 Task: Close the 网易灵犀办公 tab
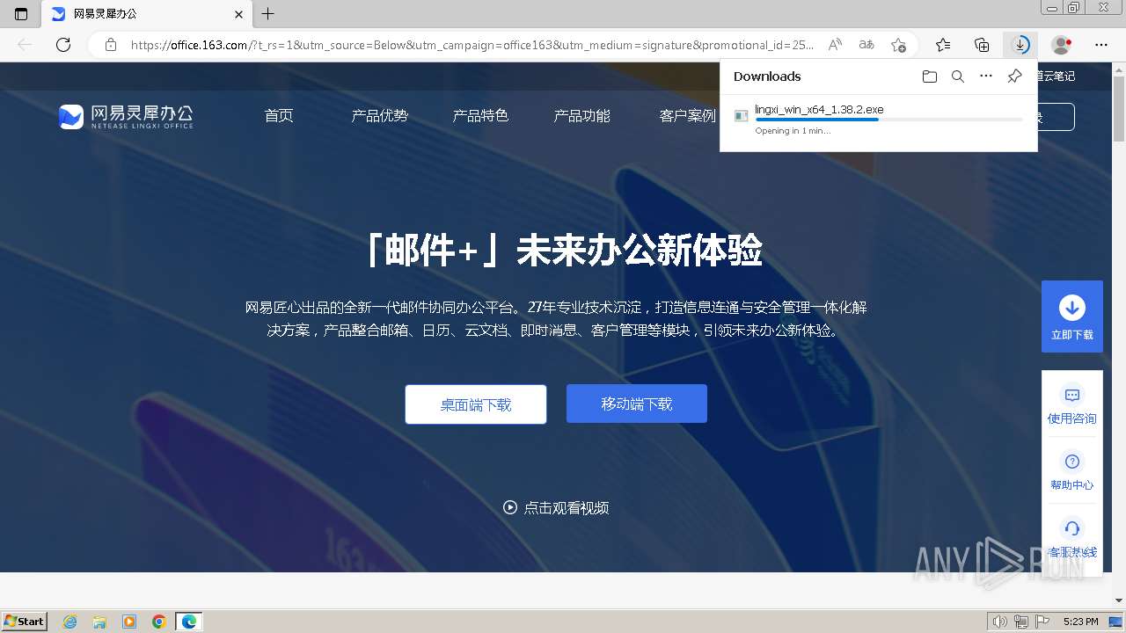[239, 14]
